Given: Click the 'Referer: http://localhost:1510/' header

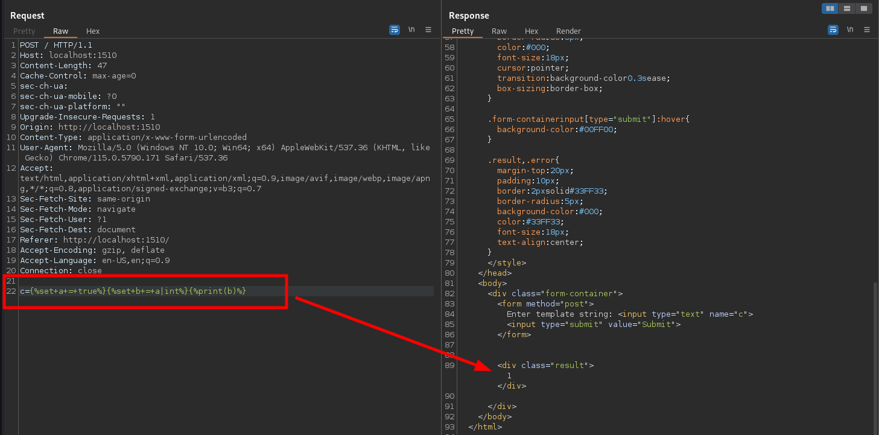Looking at the screenshot, I should coord(95,240).
